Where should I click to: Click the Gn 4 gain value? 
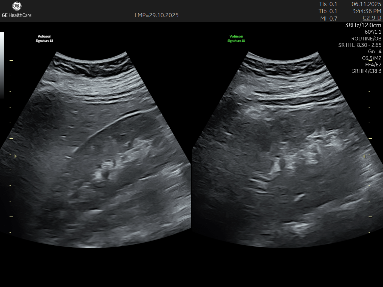(375, 52)
